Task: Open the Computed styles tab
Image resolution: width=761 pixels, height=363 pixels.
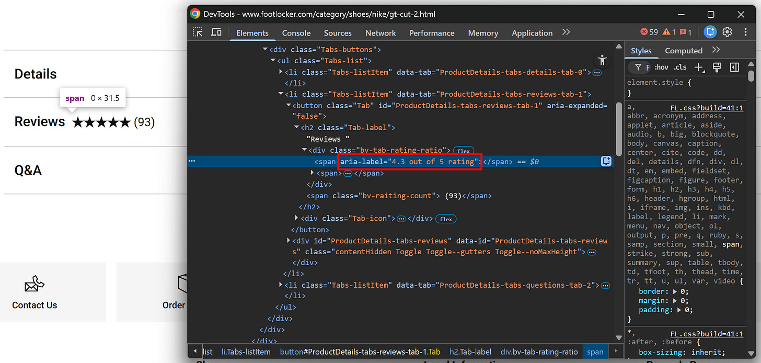Action: [x=683, y=50]
